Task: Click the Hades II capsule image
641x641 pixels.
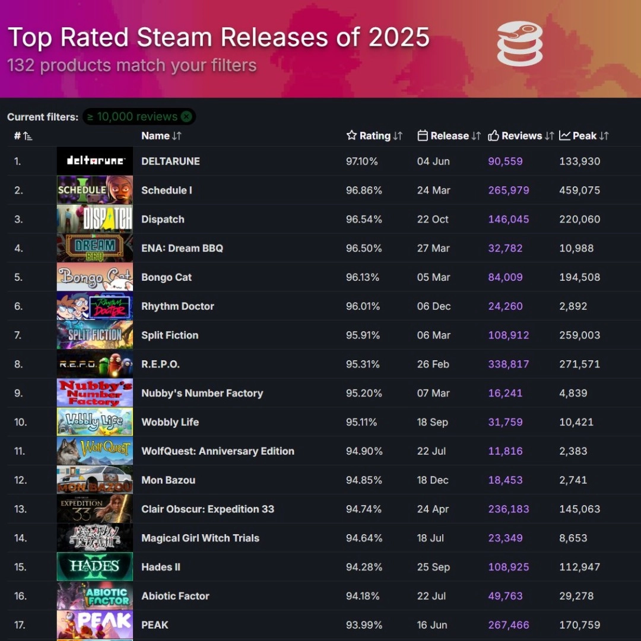Action: pyautogui.click(x=94, y=567)
